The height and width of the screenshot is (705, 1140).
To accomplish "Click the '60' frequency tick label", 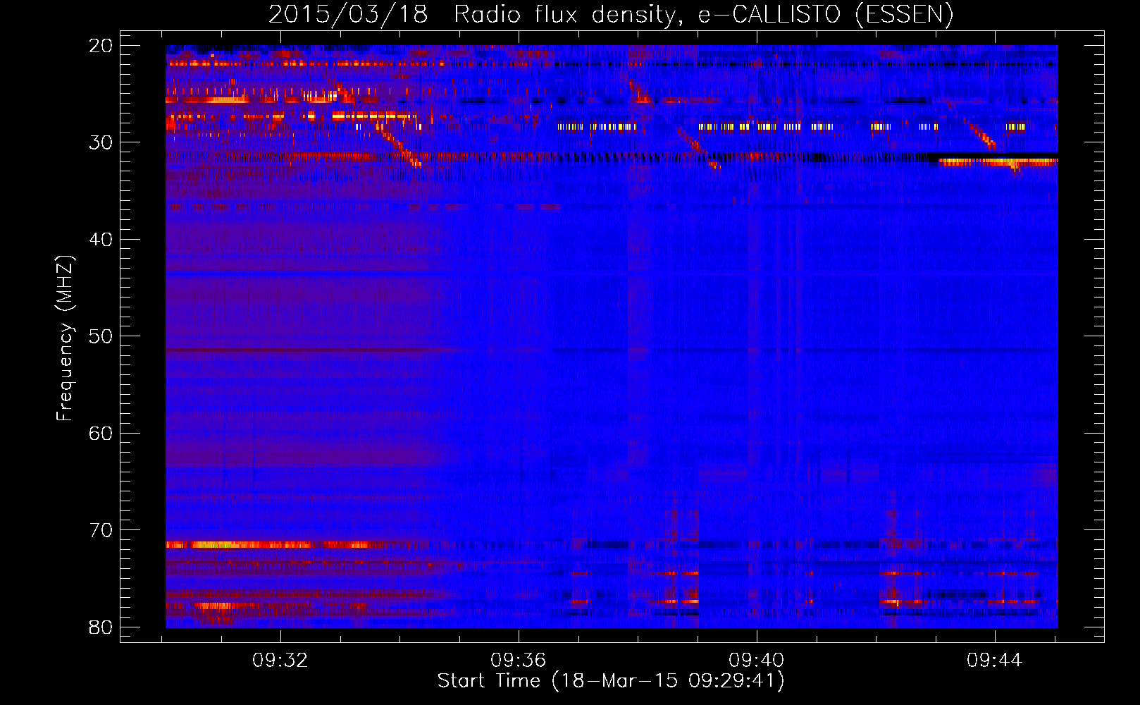I will (101, 434).
